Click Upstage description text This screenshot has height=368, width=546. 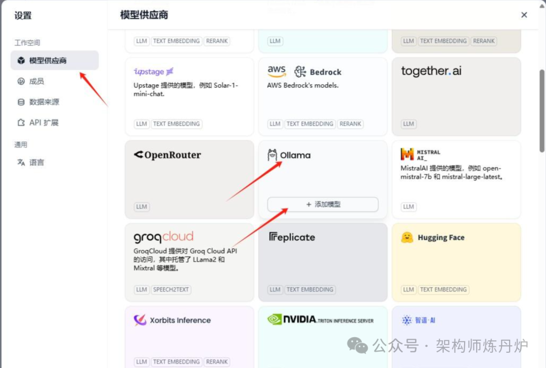186,89
